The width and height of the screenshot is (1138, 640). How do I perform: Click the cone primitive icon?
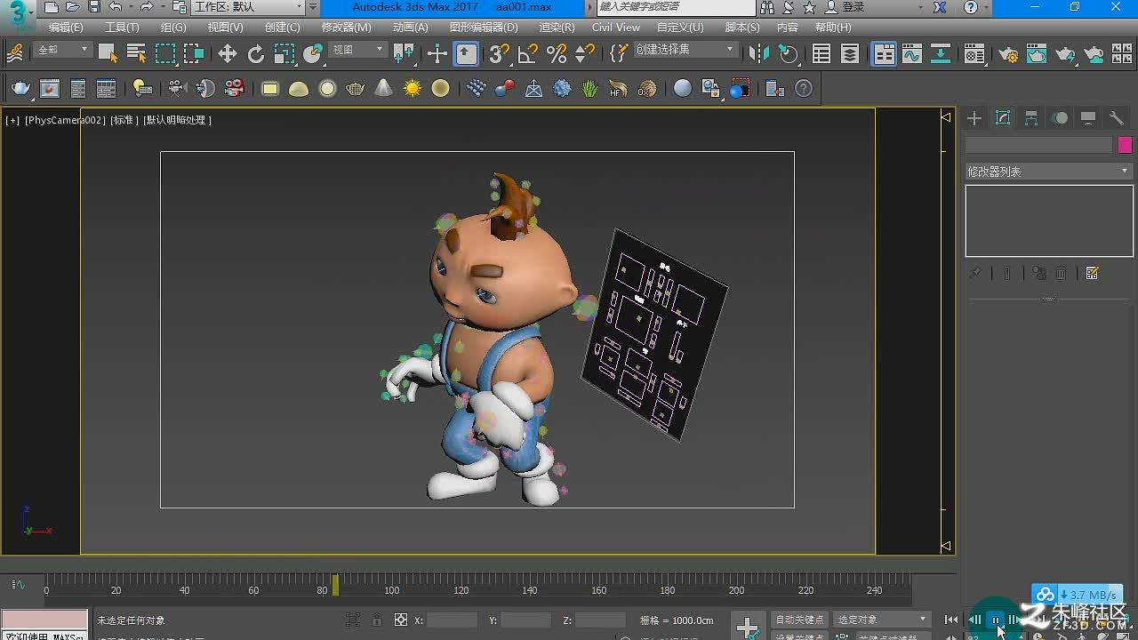tap(384, 88)
